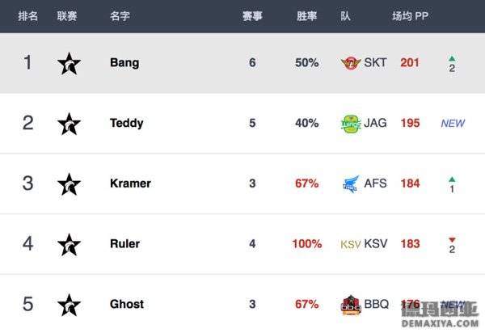Sort by the 赛事 column header
This screenshot has width=485, height=333.
coord(252,16)
